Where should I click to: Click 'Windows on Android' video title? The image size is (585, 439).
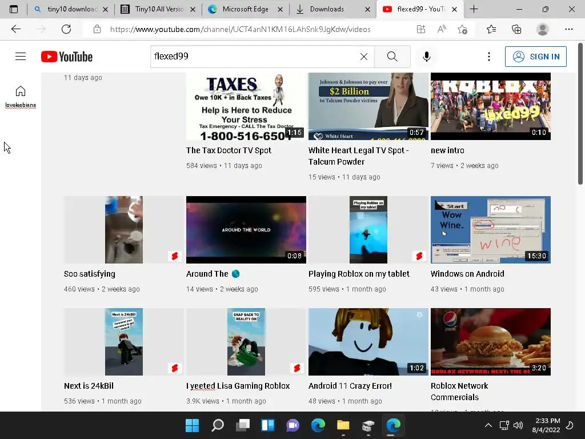point(467,274)
